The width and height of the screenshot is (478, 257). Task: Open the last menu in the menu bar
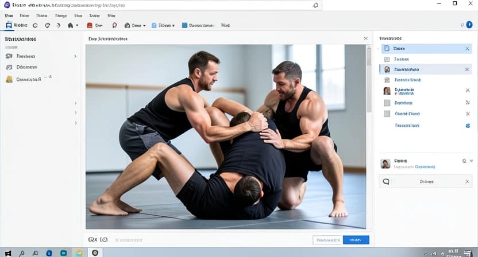pyautogui.click(x=110, y=15)
